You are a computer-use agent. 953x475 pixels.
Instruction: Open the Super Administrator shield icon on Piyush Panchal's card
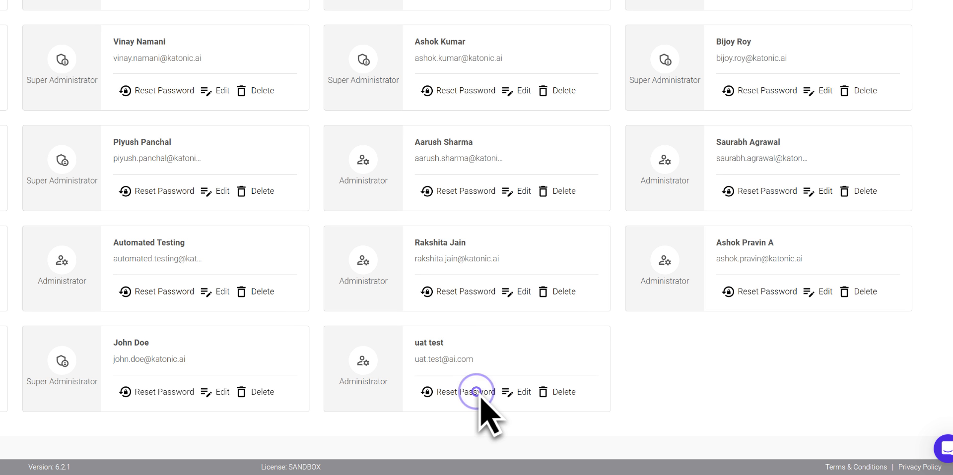coord(62,160)
